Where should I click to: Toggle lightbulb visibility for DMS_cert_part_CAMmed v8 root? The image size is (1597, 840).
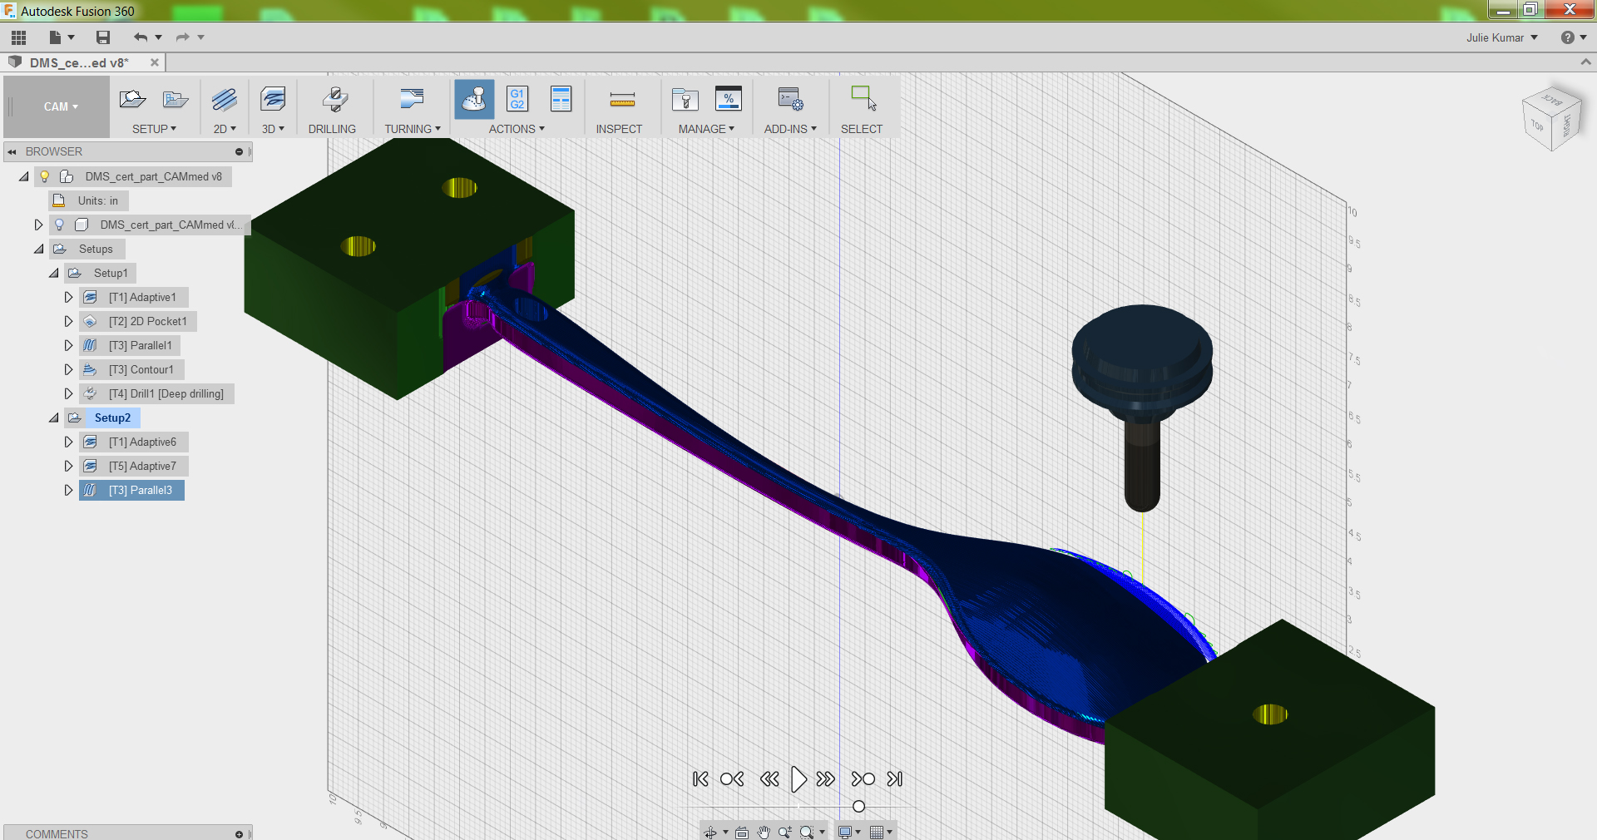[x=45, y=176]
